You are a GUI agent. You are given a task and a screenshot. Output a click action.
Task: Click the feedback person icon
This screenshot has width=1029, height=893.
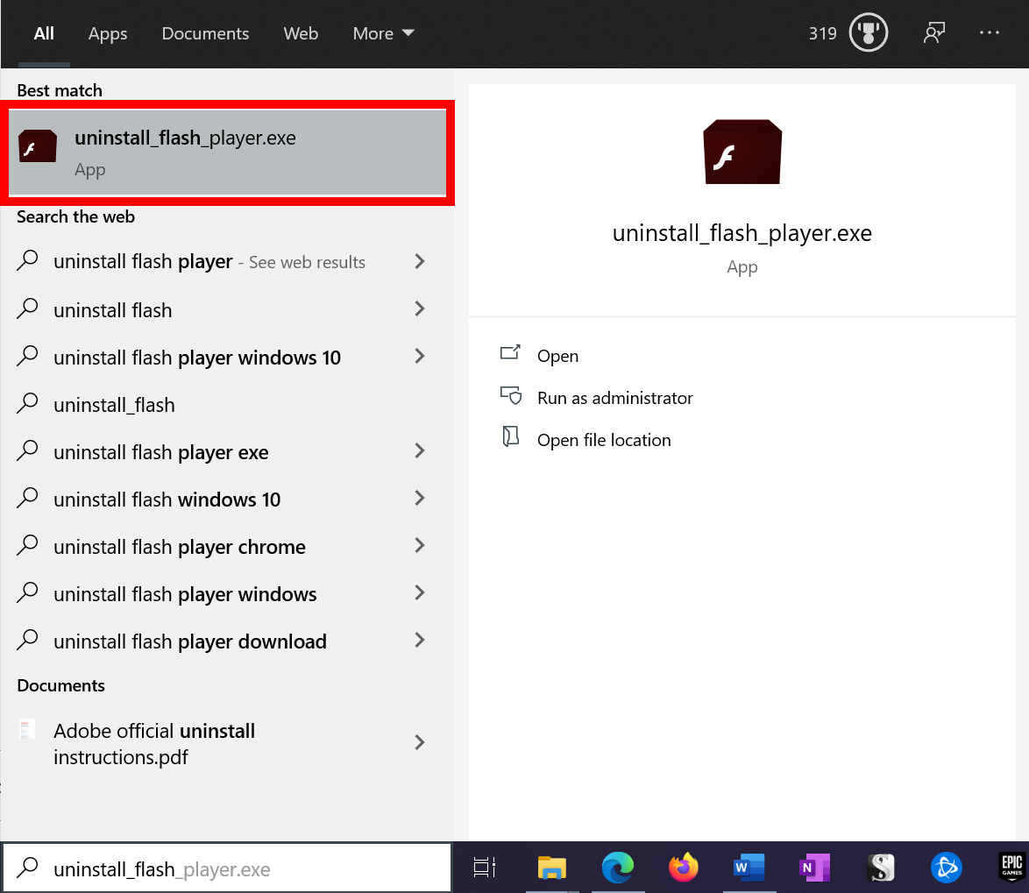(934, 33)
